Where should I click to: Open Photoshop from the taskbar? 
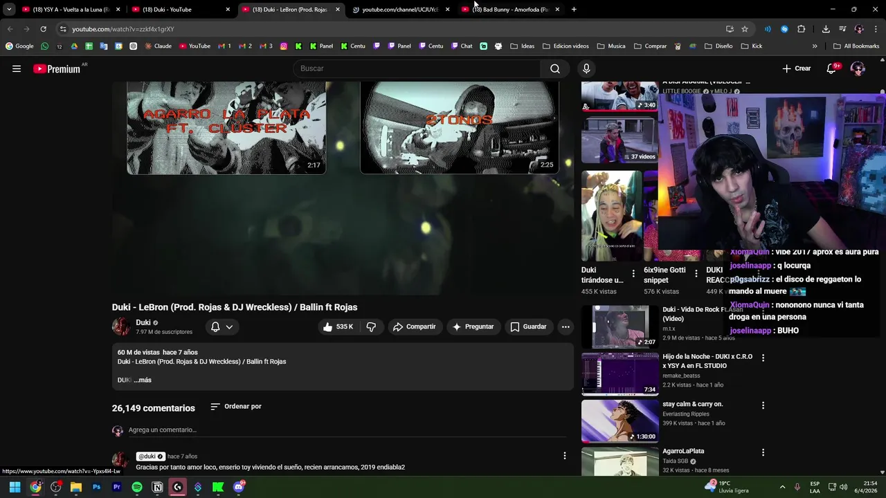pyautogui.click(x=96, y=487)
